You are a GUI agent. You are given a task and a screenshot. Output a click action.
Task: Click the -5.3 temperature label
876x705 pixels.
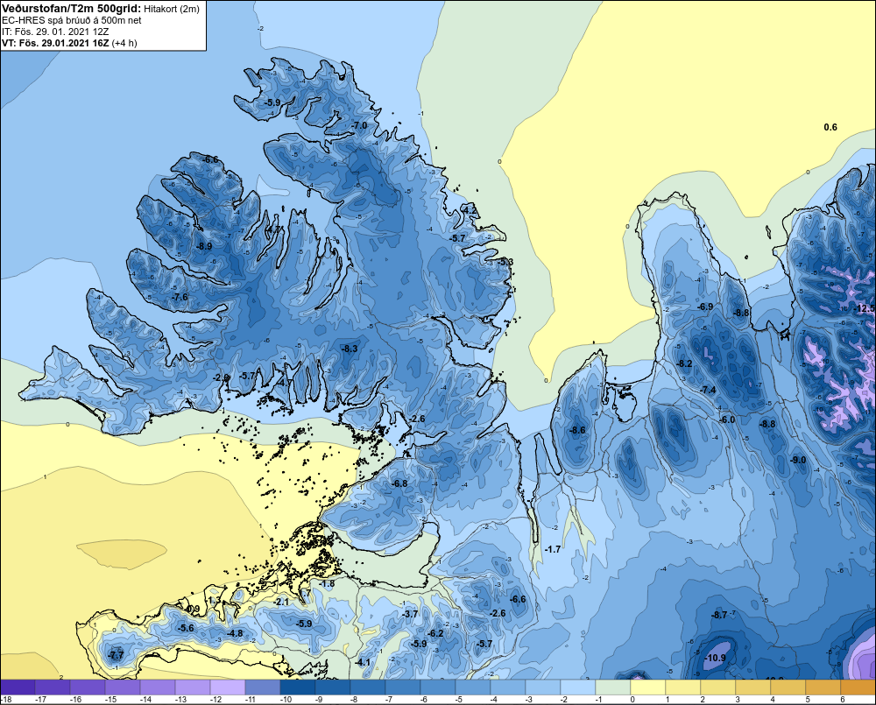pos(505,262)
